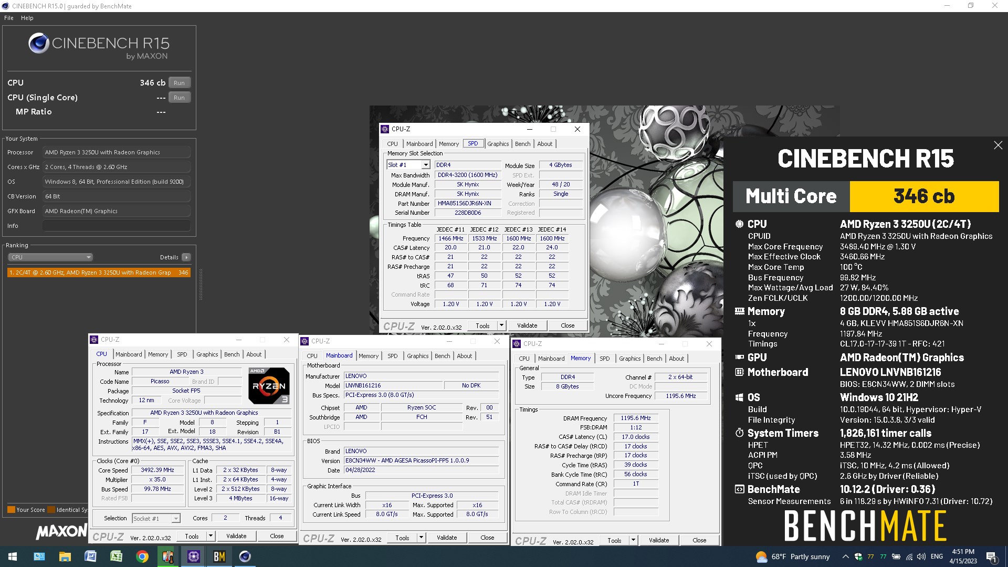The image size is (1008, 567).
Task: Click the OS Windows icon in BenchMate panel
Action: (739, 397)
